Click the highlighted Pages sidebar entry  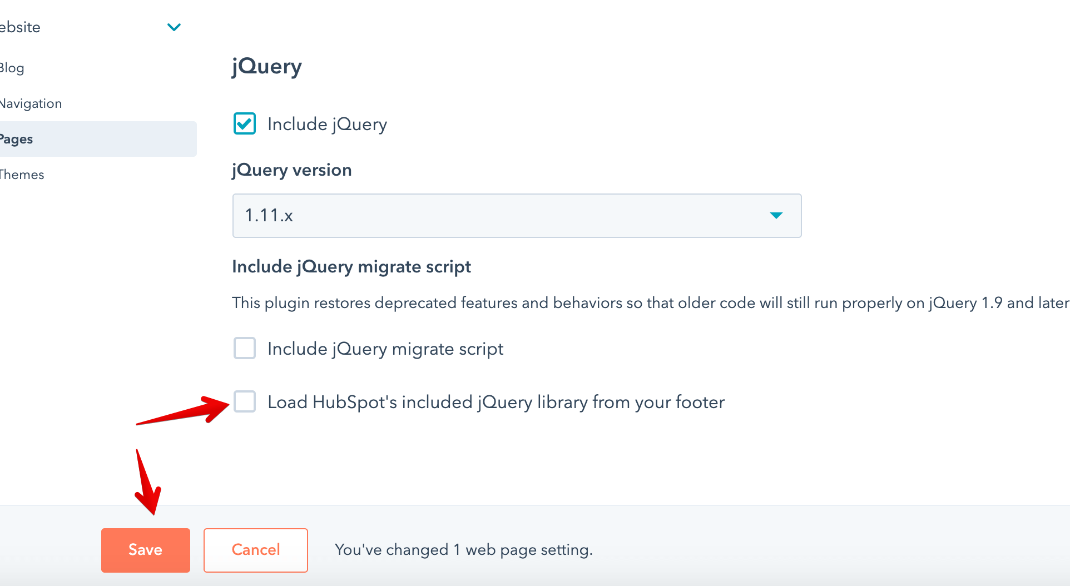(x=17, y=139)
